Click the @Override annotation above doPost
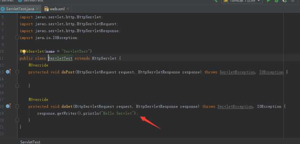This screenshot has height=144, width=300. [38, 65]
